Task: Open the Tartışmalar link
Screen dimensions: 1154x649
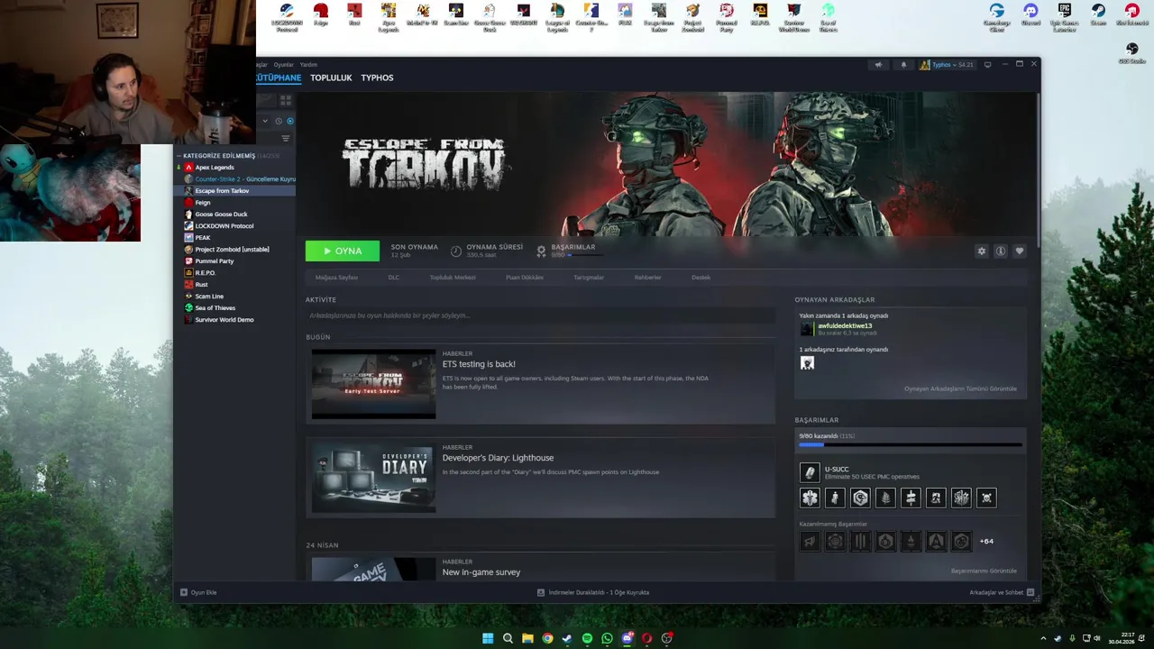Action: tap(589, 278)
